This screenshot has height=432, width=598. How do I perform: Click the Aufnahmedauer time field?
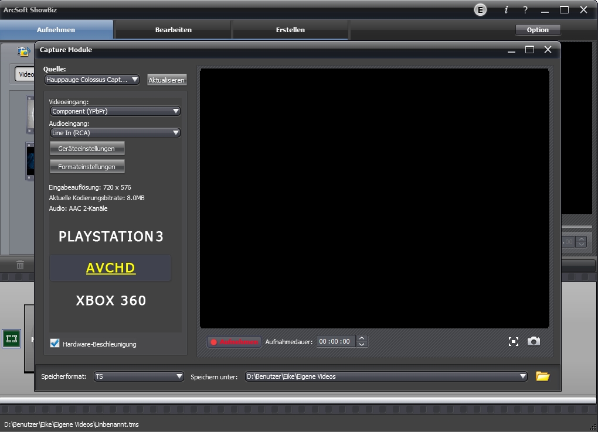click(335, 341)
